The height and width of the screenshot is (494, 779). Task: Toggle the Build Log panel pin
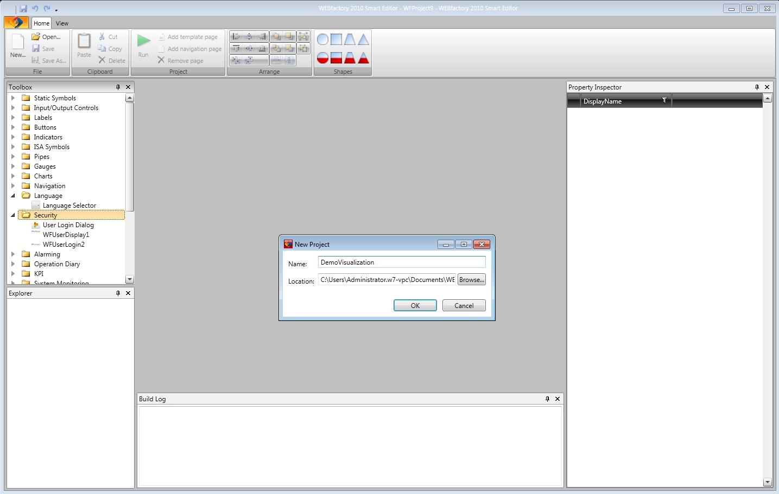547,399
